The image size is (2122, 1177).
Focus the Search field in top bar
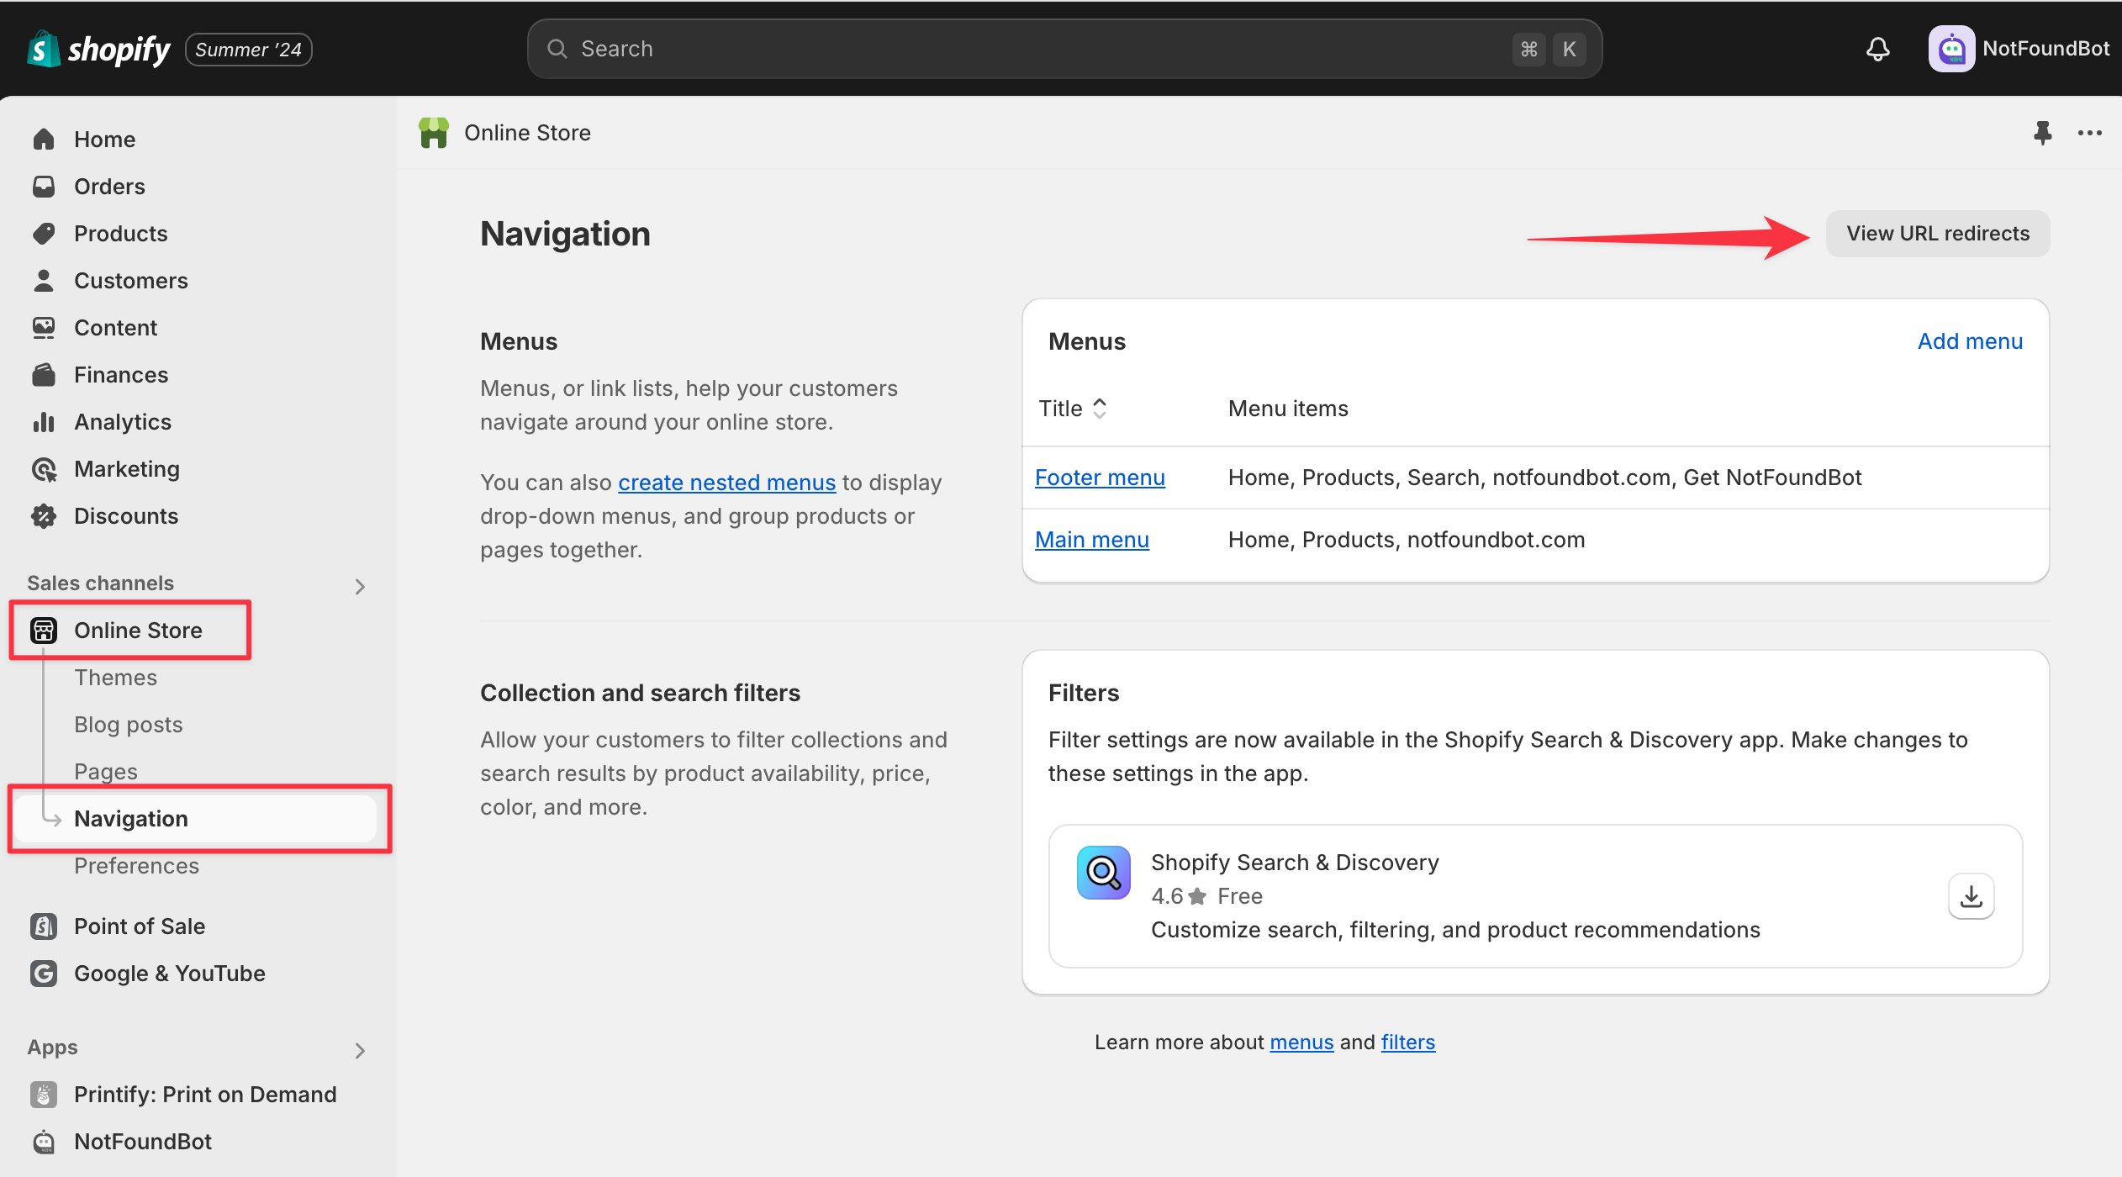point(1064,49)
